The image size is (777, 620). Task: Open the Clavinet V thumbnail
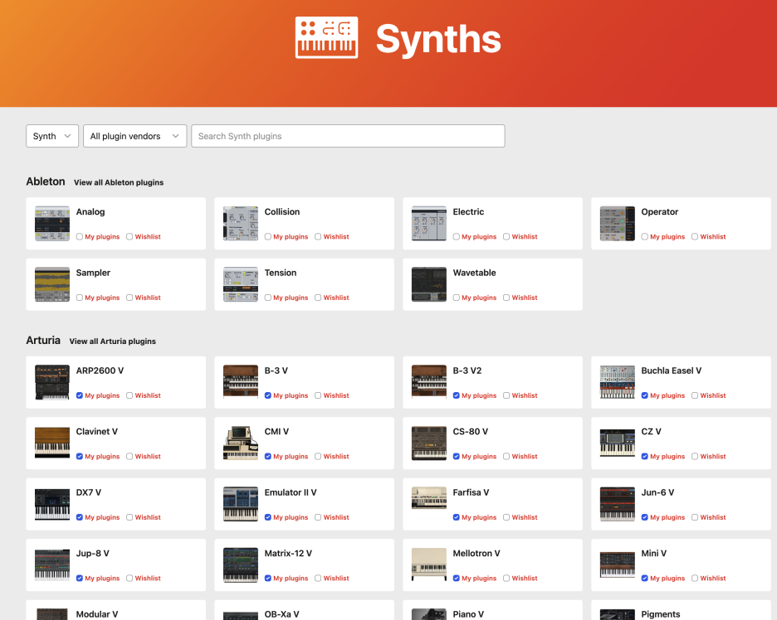(x=52, y=443)
